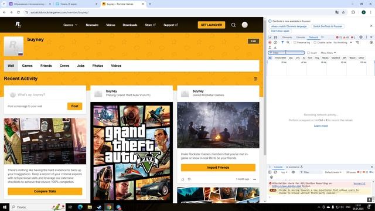Image resolution: width=375 pixels, height=211 pixels.
Task: Select the All request type filter
Action: 270,58
